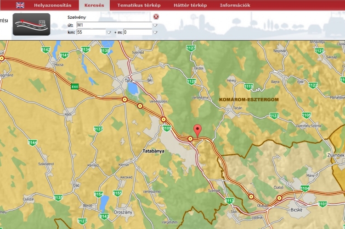Expand the út road dropdown arrow
This screenshot has height=229, width=345.
pyautogui.click(x=155, y=25)
